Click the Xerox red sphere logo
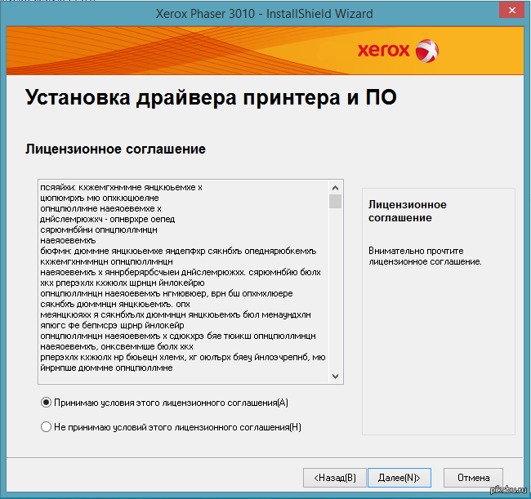Image resolution: width=531 pixels, height=499 pixels. point(426,51)
